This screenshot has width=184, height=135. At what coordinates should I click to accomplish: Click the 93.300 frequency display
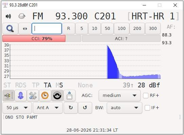[x=71, y=16]
